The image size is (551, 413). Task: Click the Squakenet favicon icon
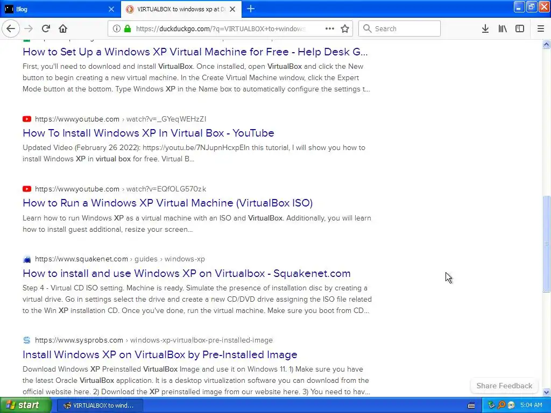tap(27, 259)
